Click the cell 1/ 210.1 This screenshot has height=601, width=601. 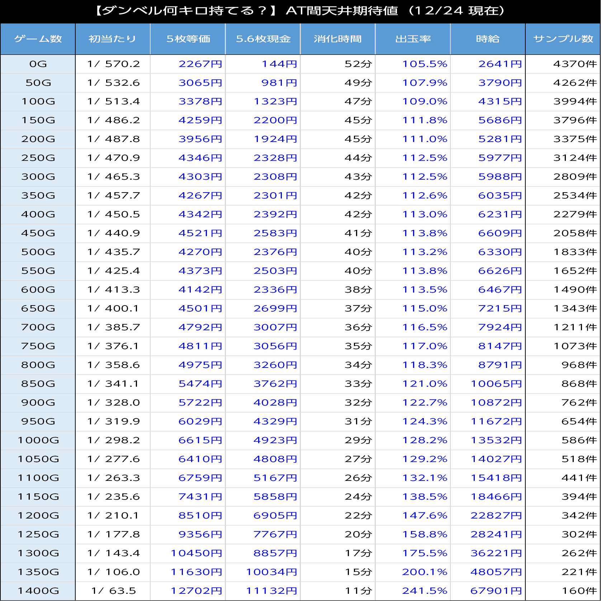[x=113, y=516]
